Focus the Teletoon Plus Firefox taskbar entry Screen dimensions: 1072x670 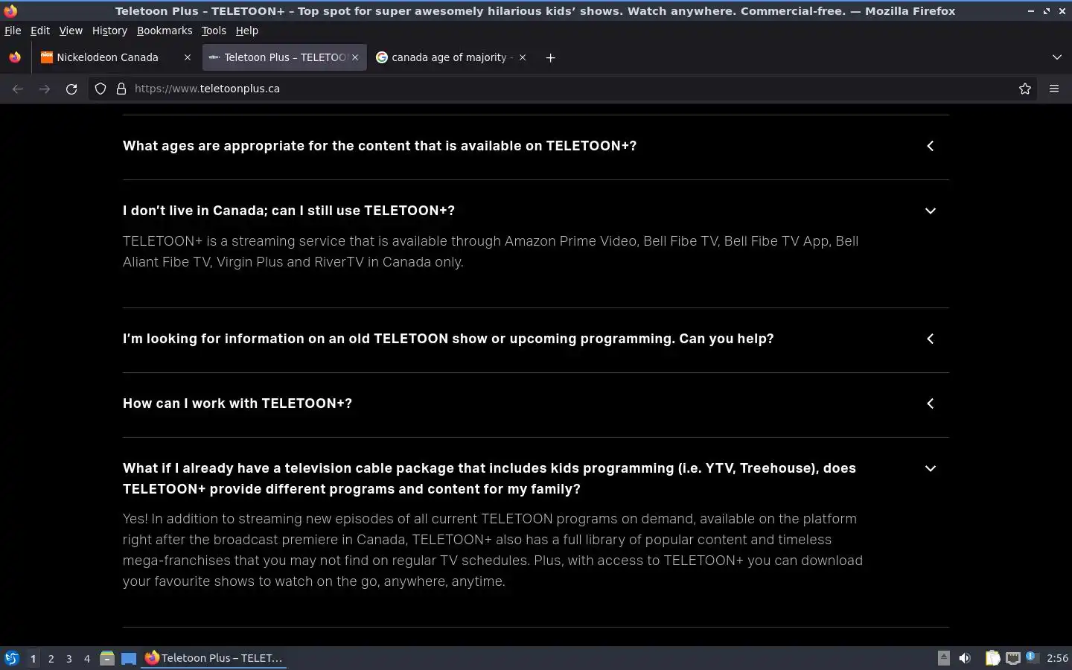214,658
